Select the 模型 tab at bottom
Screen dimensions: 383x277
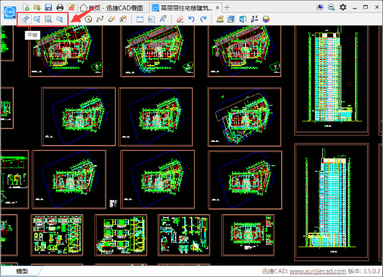click(x=22, y=271)
